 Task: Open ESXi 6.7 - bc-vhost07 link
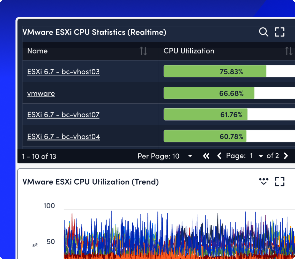point(63,115)
